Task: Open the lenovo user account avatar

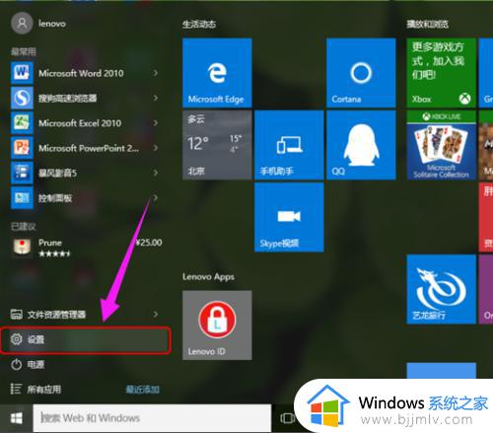Action: pyautogui.click(x=22, y=23)
